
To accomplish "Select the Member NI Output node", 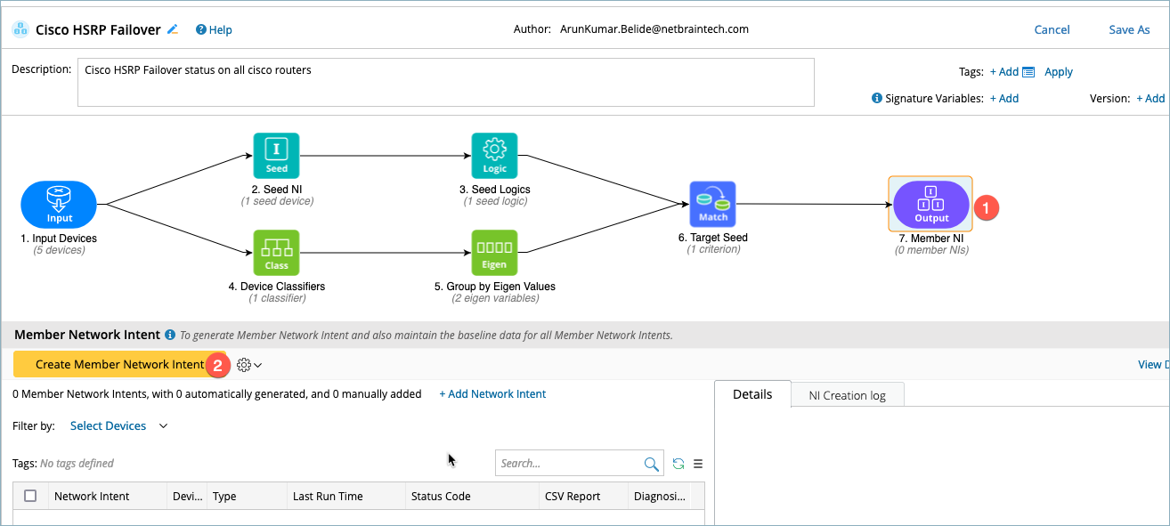I will click(931, 205).
